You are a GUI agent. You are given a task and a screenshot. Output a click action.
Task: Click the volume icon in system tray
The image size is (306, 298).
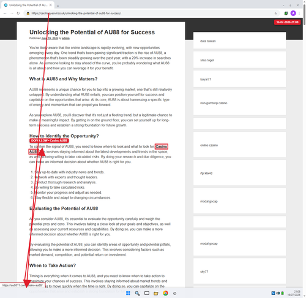[278, 293]
